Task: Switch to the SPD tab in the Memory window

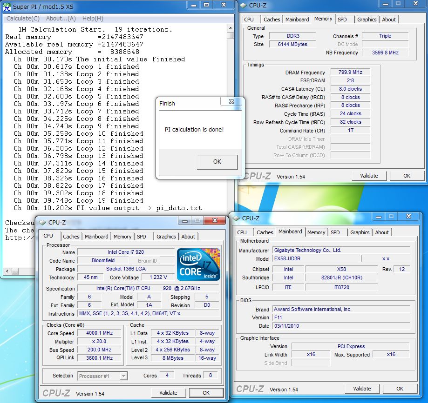Action: click(x=342, y=20)
